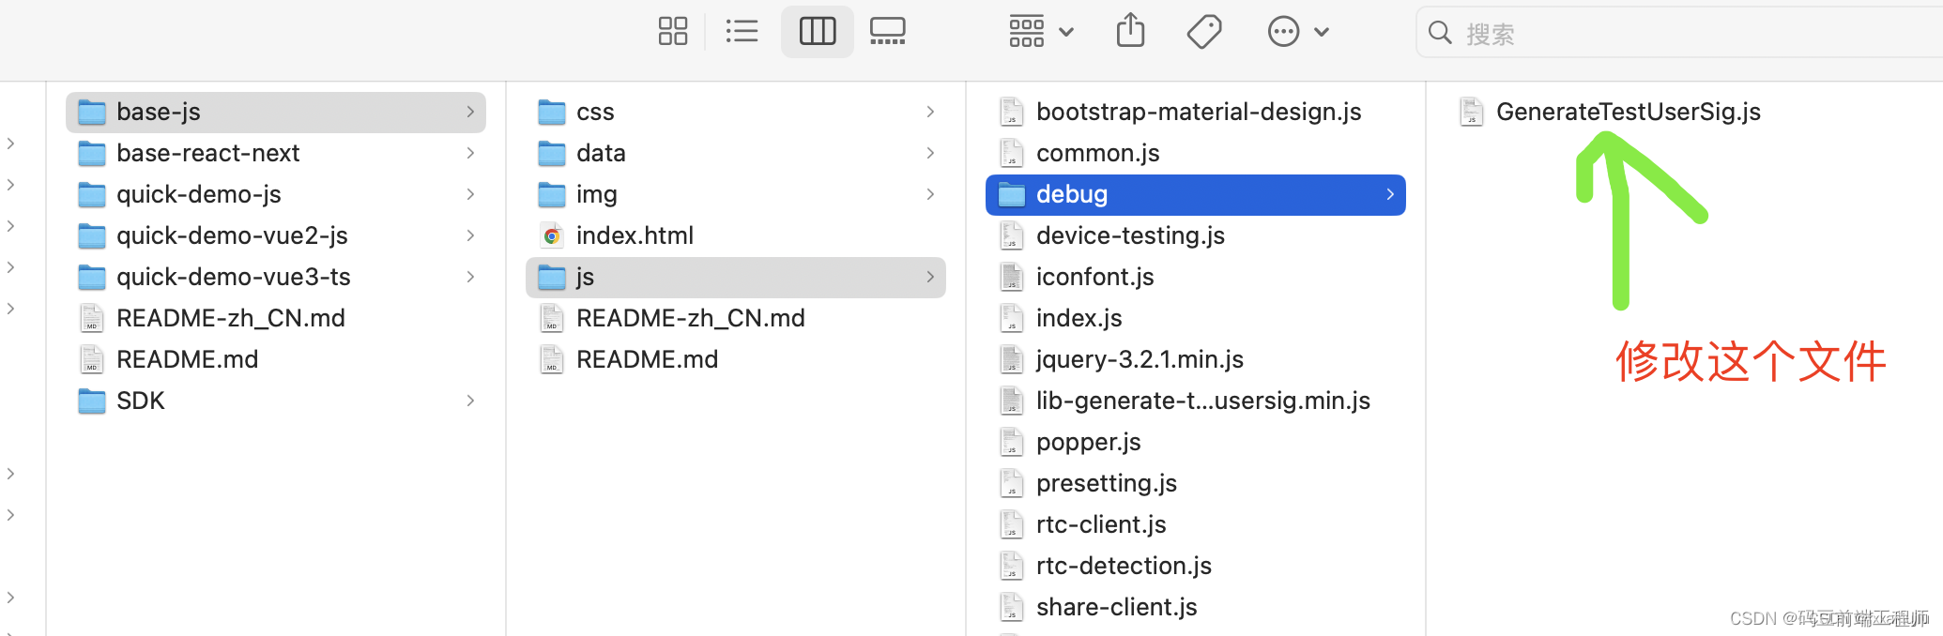Switch to gallery view

pos(887,32)
